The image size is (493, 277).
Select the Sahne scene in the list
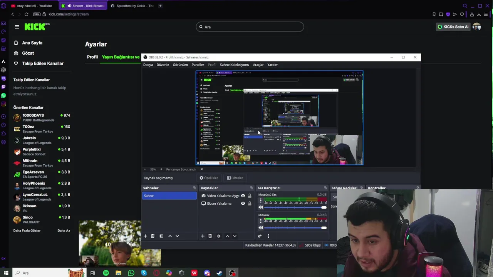(169, 196)
